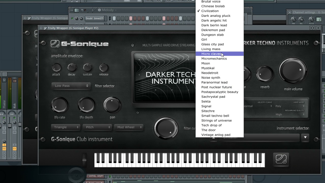Viewport: 325px width, 183px height.
Task: Choose Vintage anlog pad preset
Action: [220, 135]
